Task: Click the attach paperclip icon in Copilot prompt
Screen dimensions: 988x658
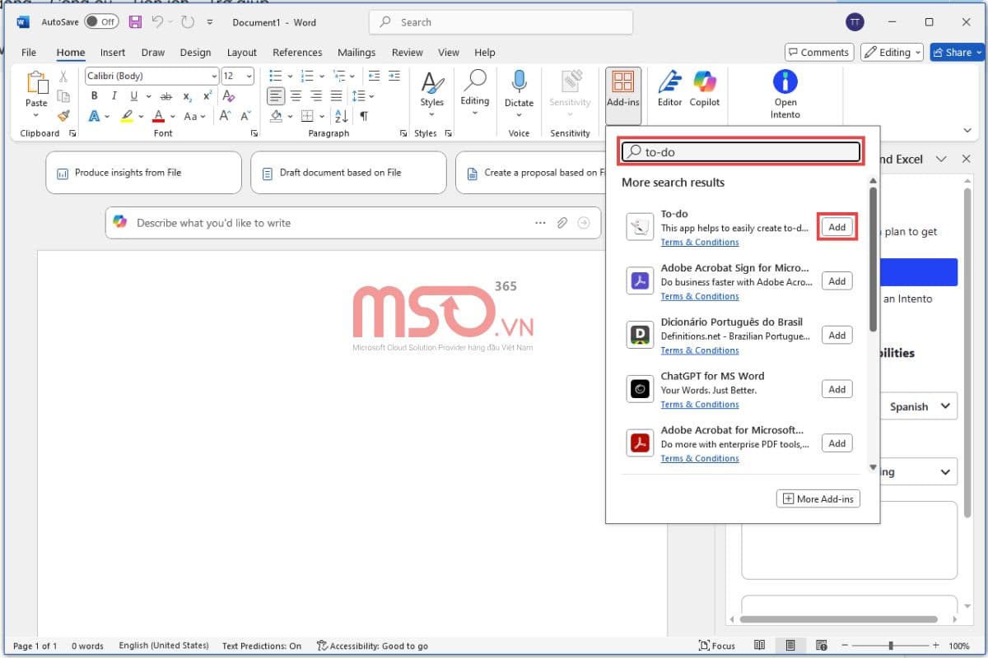Action: [562, 223]
